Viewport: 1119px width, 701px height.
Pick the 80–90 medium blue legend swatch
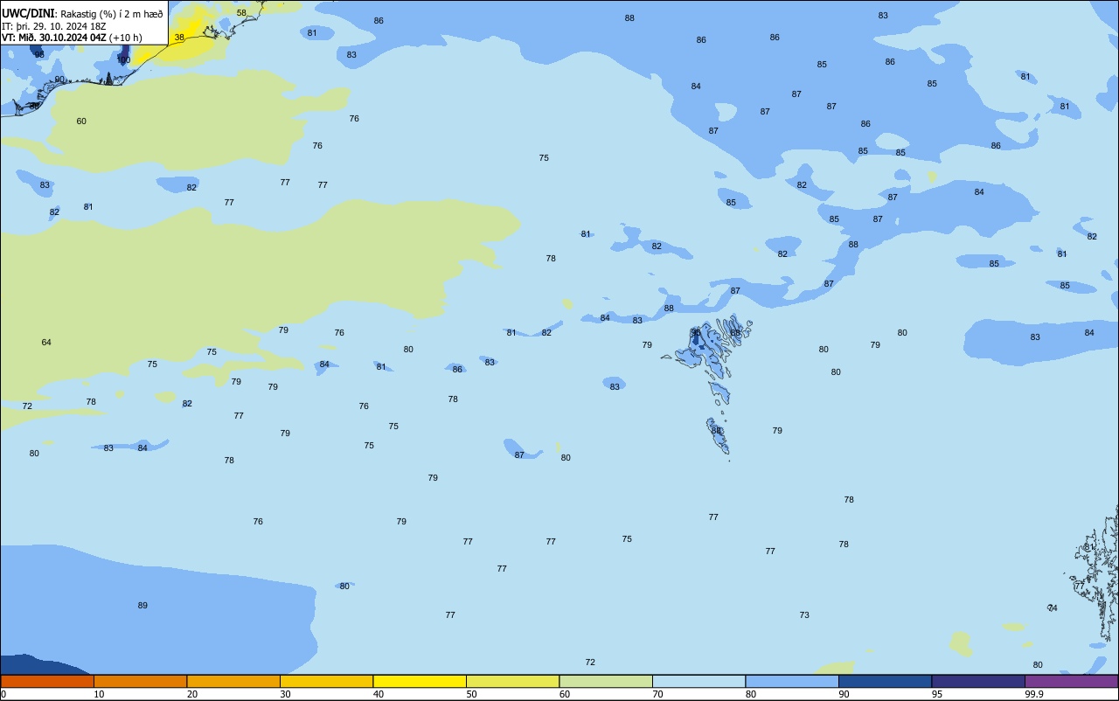click(792, 681)
